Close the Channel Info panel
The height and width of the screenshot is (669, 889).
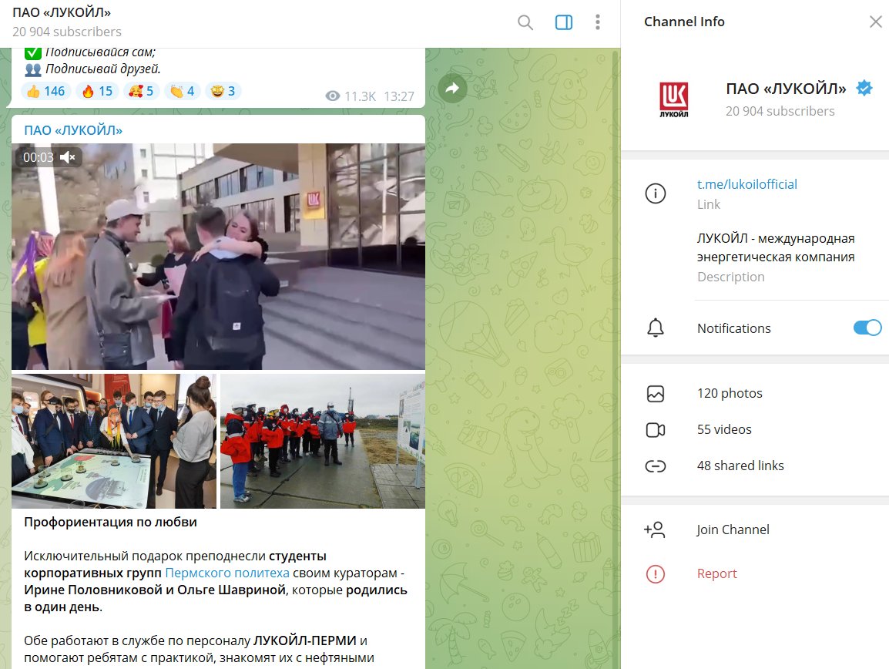coord(875,22)
